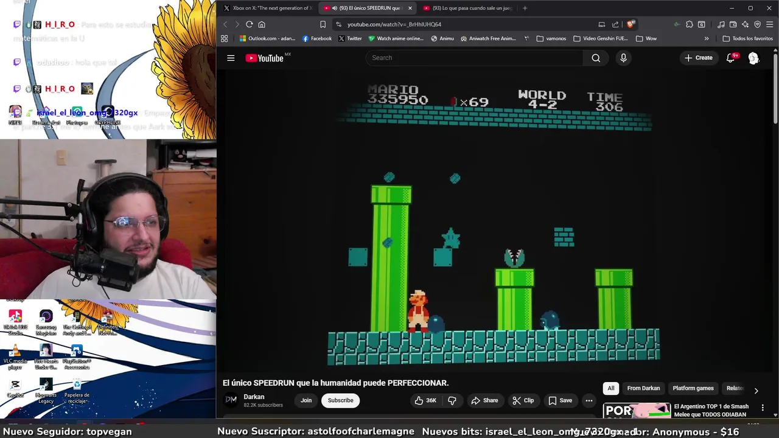779x438 pixels.
Task: Select the Platform games chip
Action: point(693,388)
